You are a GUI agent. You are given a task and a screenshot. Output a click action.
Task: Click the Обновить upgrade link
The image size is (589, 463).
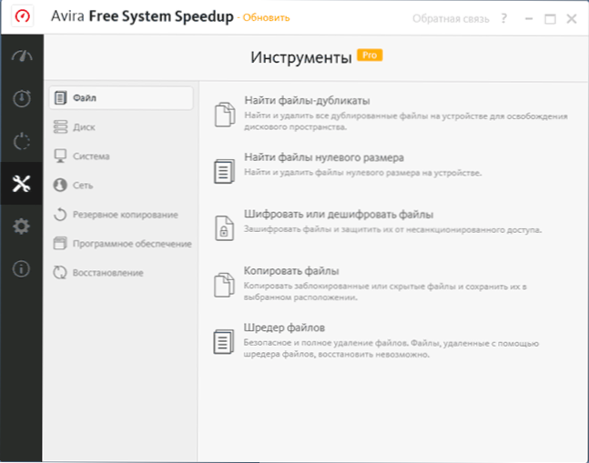[267, 17]
